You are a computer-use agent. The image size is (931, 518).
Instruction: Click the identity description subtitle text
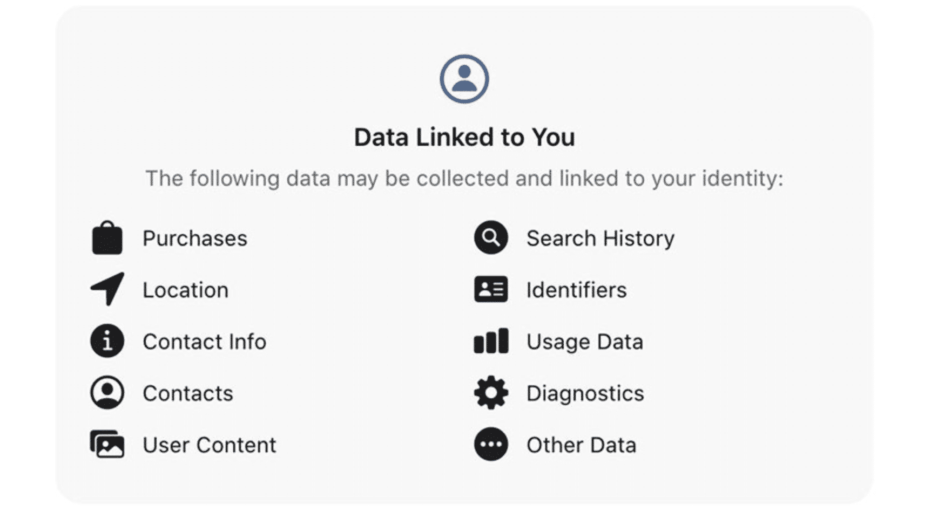pos(465,178)
